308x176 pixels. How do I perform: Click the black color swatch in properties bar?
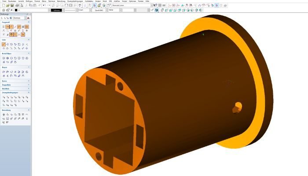point(17,10)
